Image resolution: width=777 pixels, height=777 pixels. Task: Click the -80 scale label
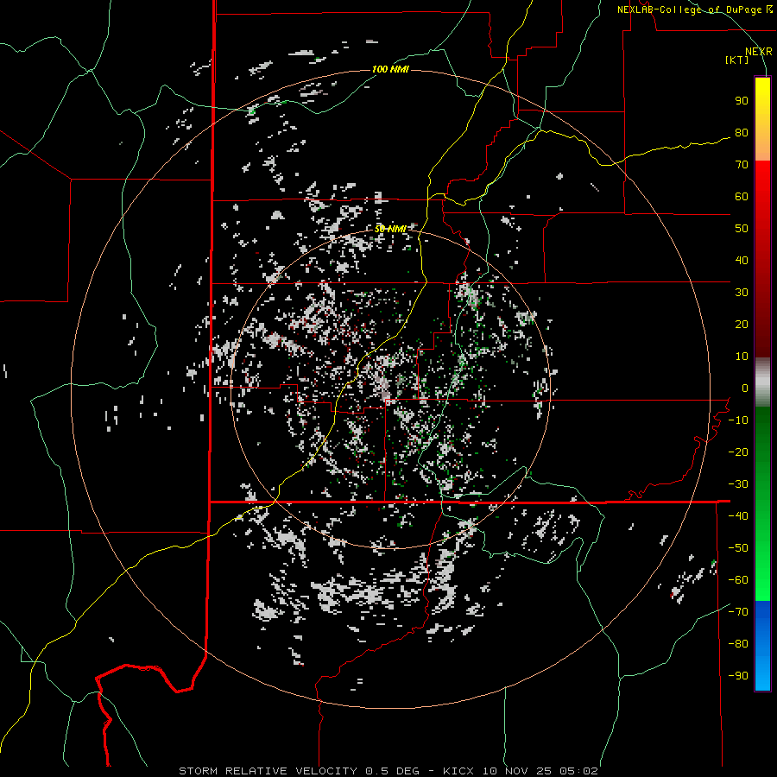click(x=738, y=644)
